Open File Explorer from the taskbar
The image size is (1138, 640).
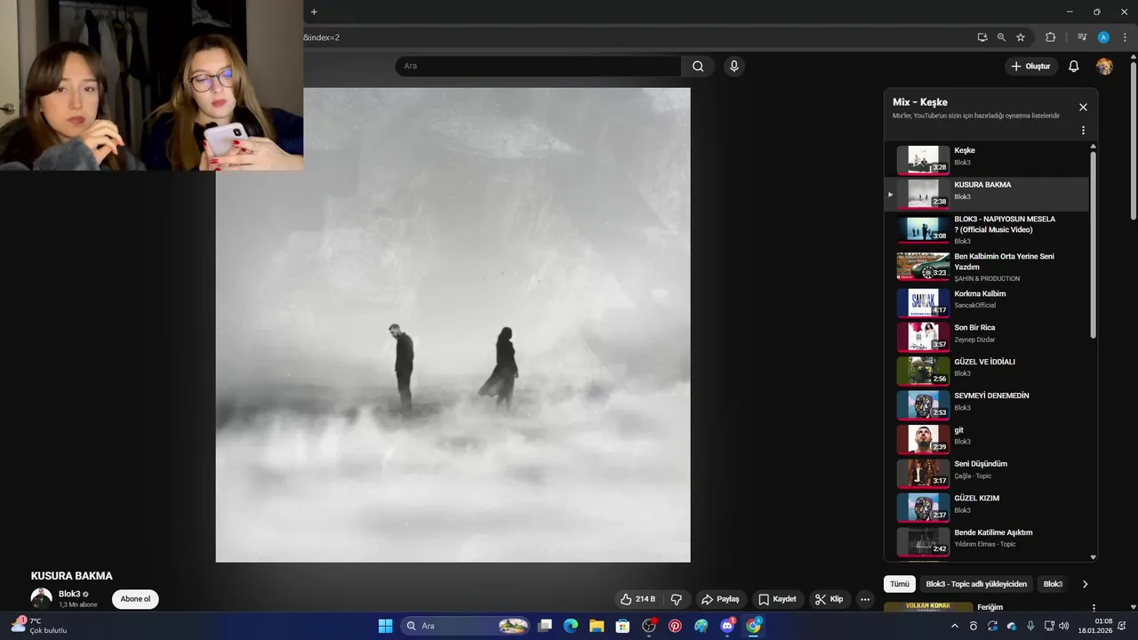(597, 626)
